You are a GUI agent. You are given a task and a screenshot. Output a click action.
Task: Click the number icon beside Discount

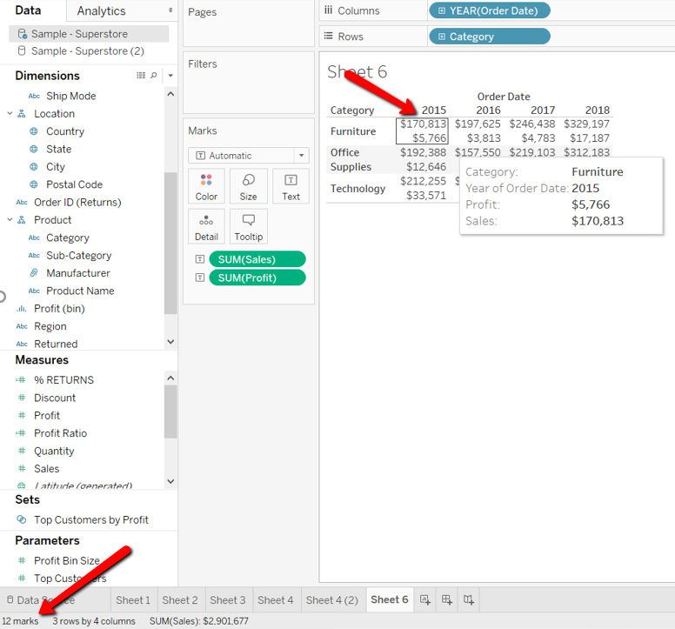pyautogui.click(x=22, y=398)
